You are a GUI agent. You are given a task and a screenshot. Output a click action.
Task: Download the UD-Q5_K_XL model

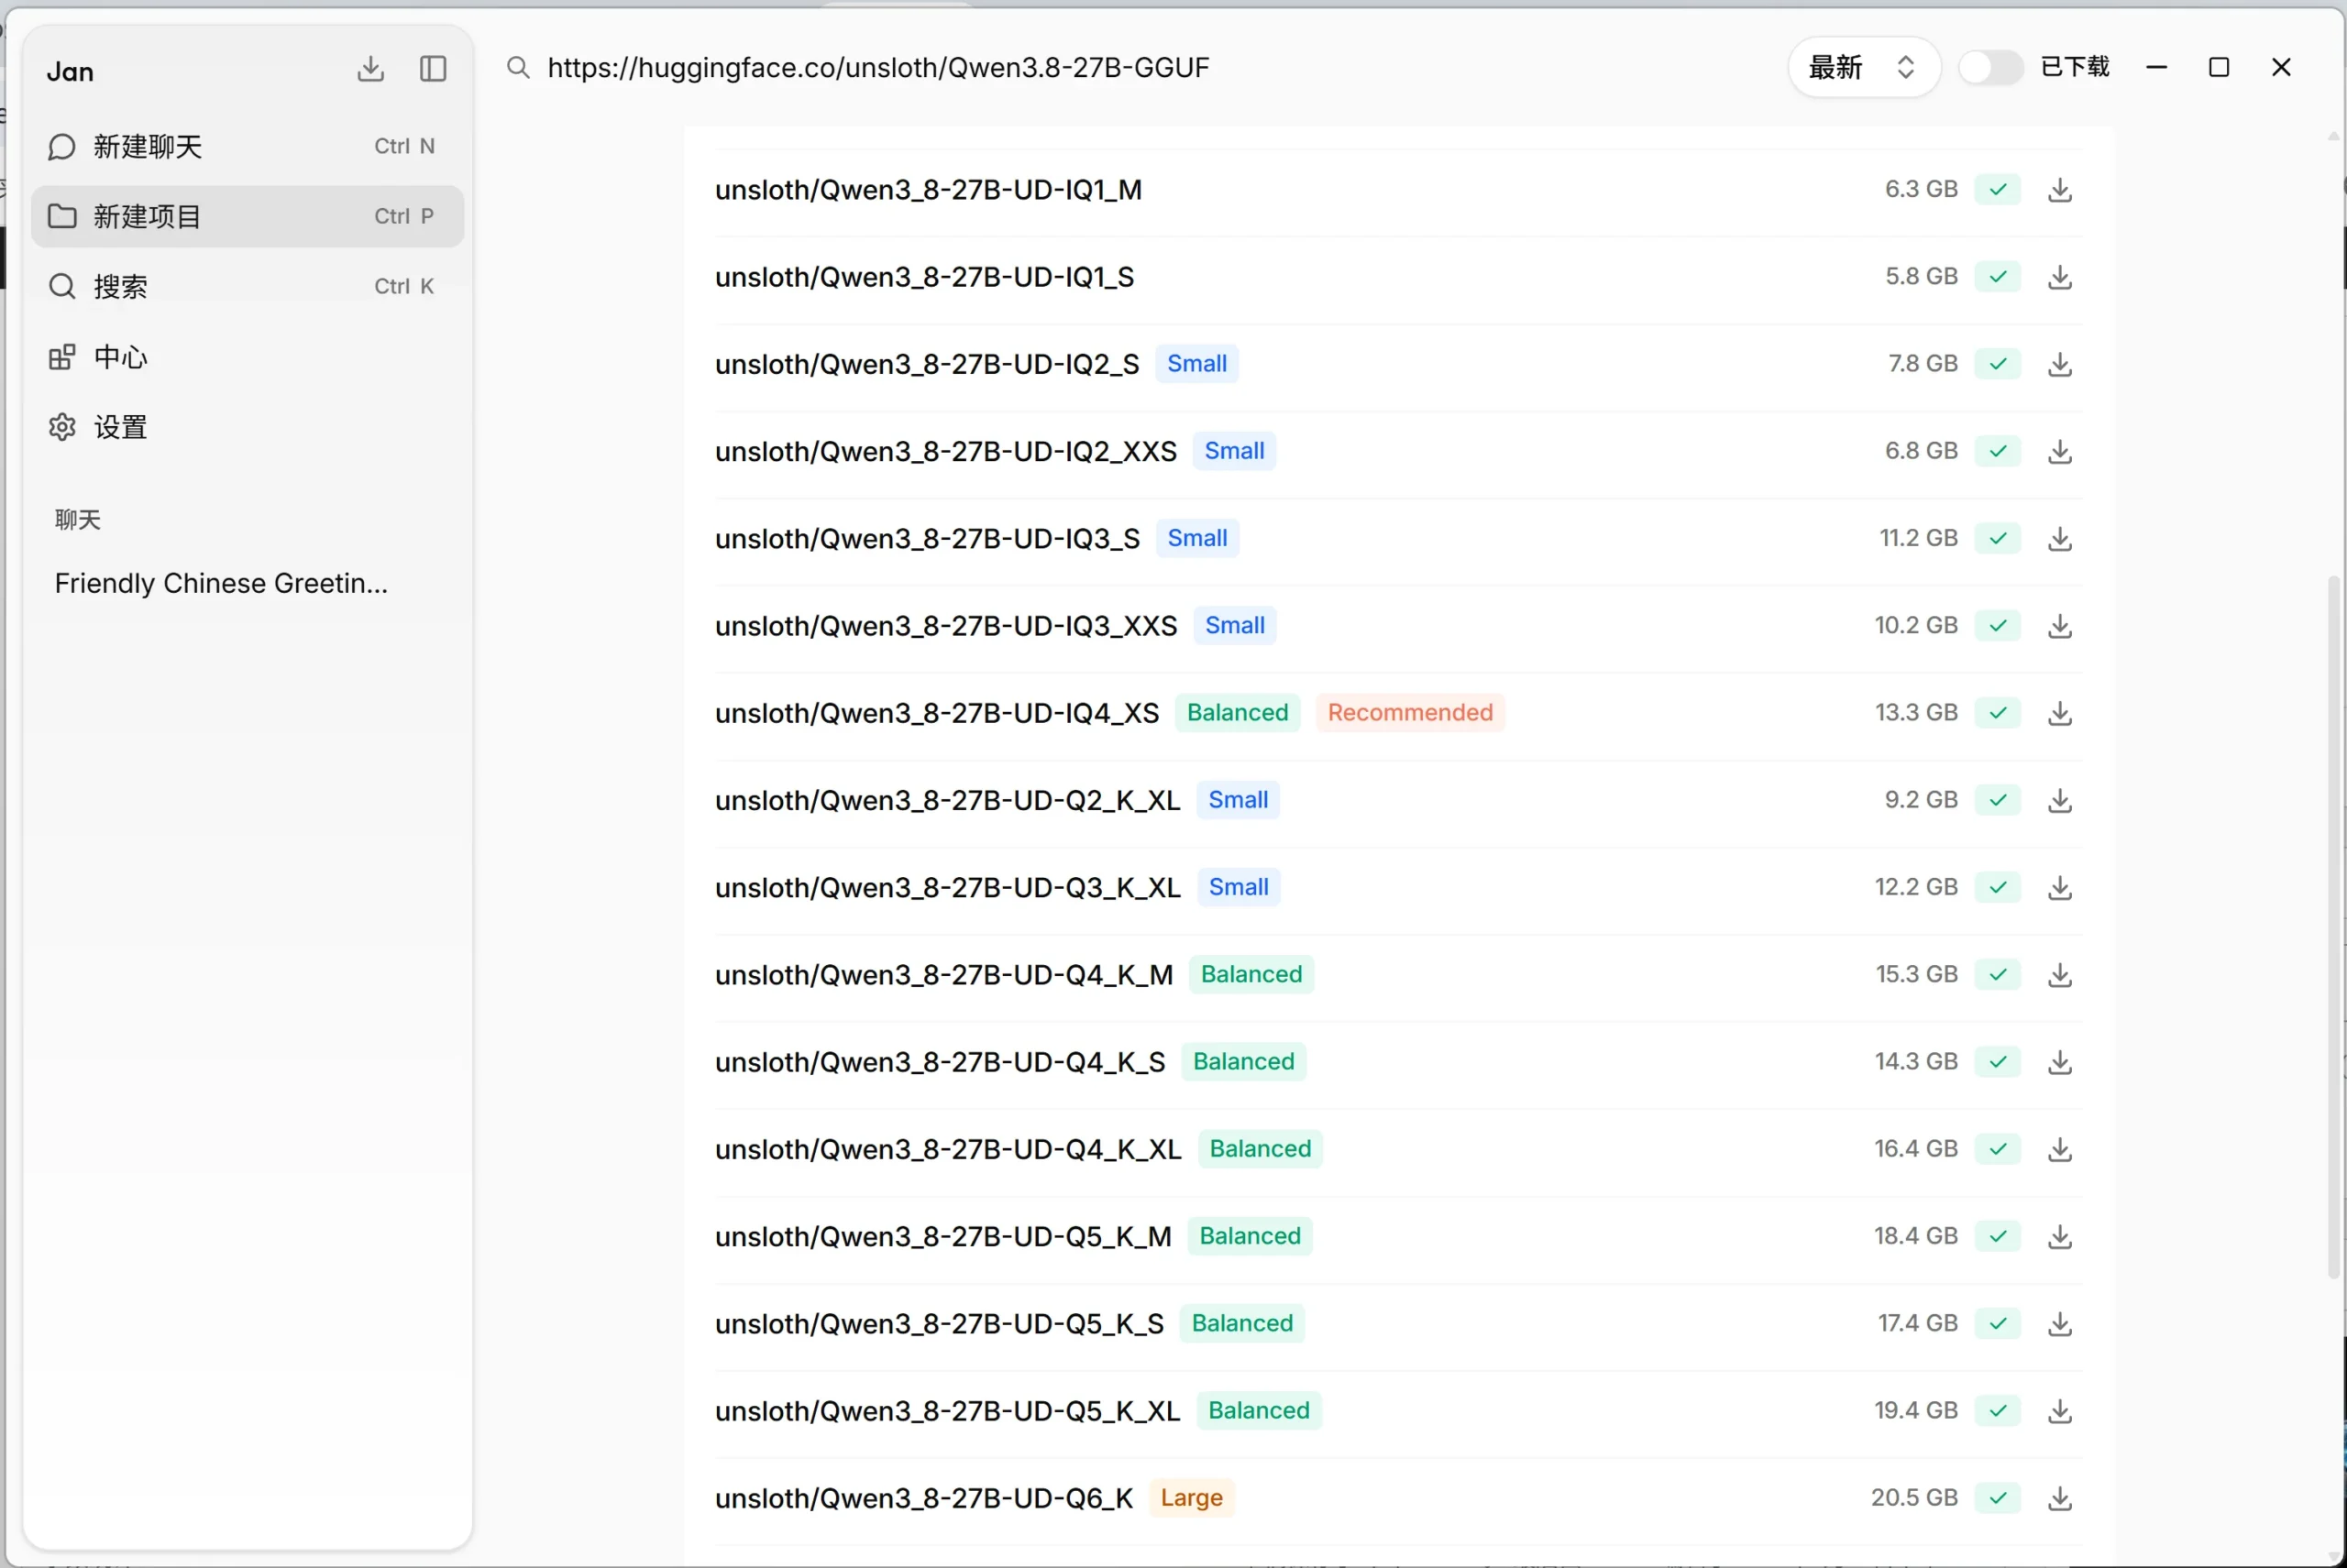click(2059, 1411)
